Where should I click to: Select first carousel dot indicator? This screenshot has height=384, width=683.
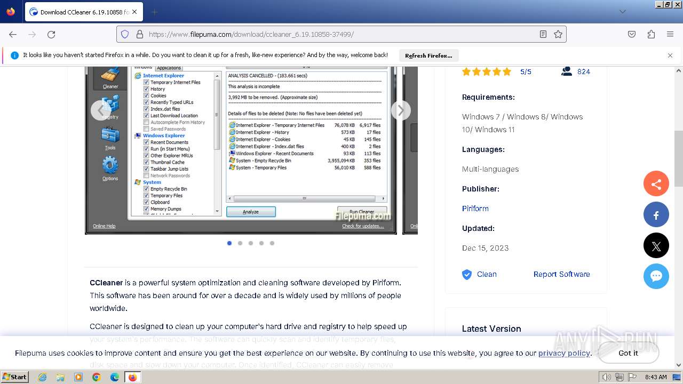(x=229, y=243)
